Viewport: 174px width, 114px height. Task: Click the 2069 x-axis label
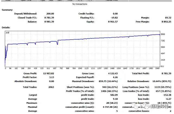tap(157, 69)
